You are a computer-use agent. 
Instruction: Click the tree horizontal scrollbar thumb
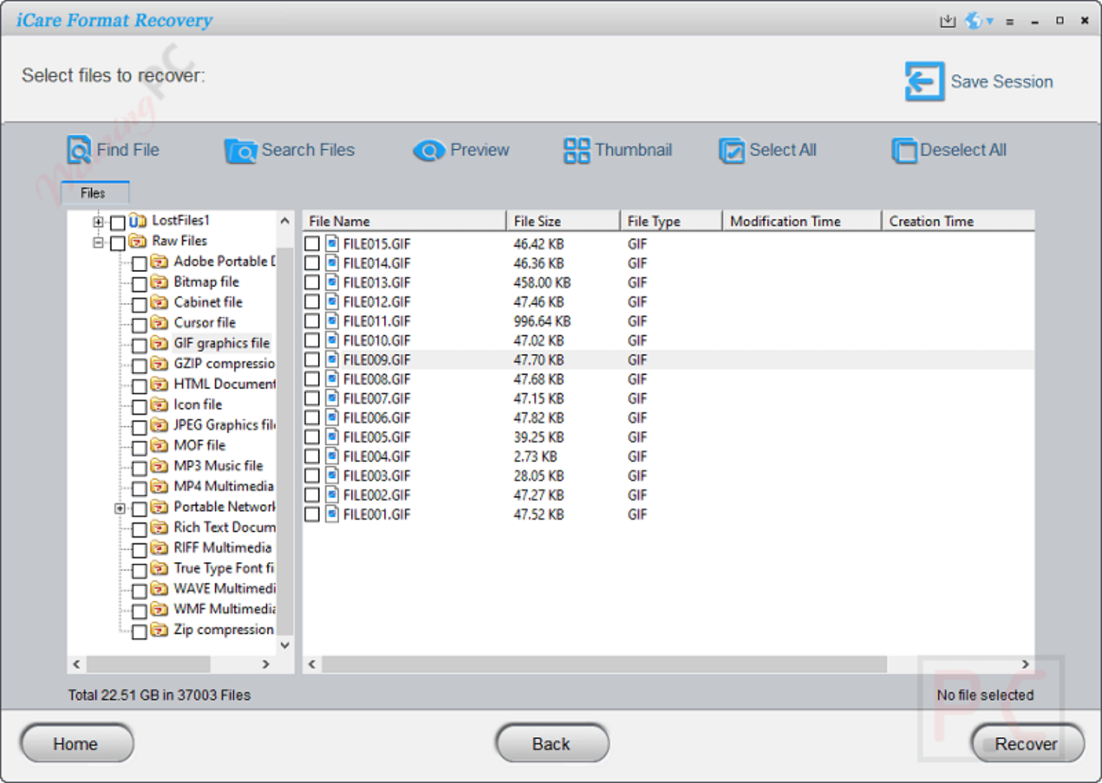coord(149,665)
